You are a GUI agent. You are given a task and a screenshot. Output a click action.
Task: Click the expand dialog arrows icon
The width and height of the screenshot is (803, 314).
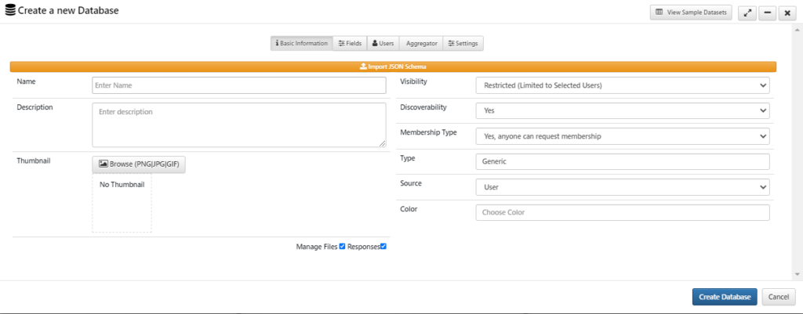click(x=747, y=13)
